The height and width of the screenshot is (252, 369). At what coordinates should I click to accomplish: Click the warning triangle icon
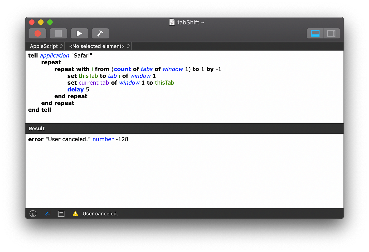click(75, 214)
